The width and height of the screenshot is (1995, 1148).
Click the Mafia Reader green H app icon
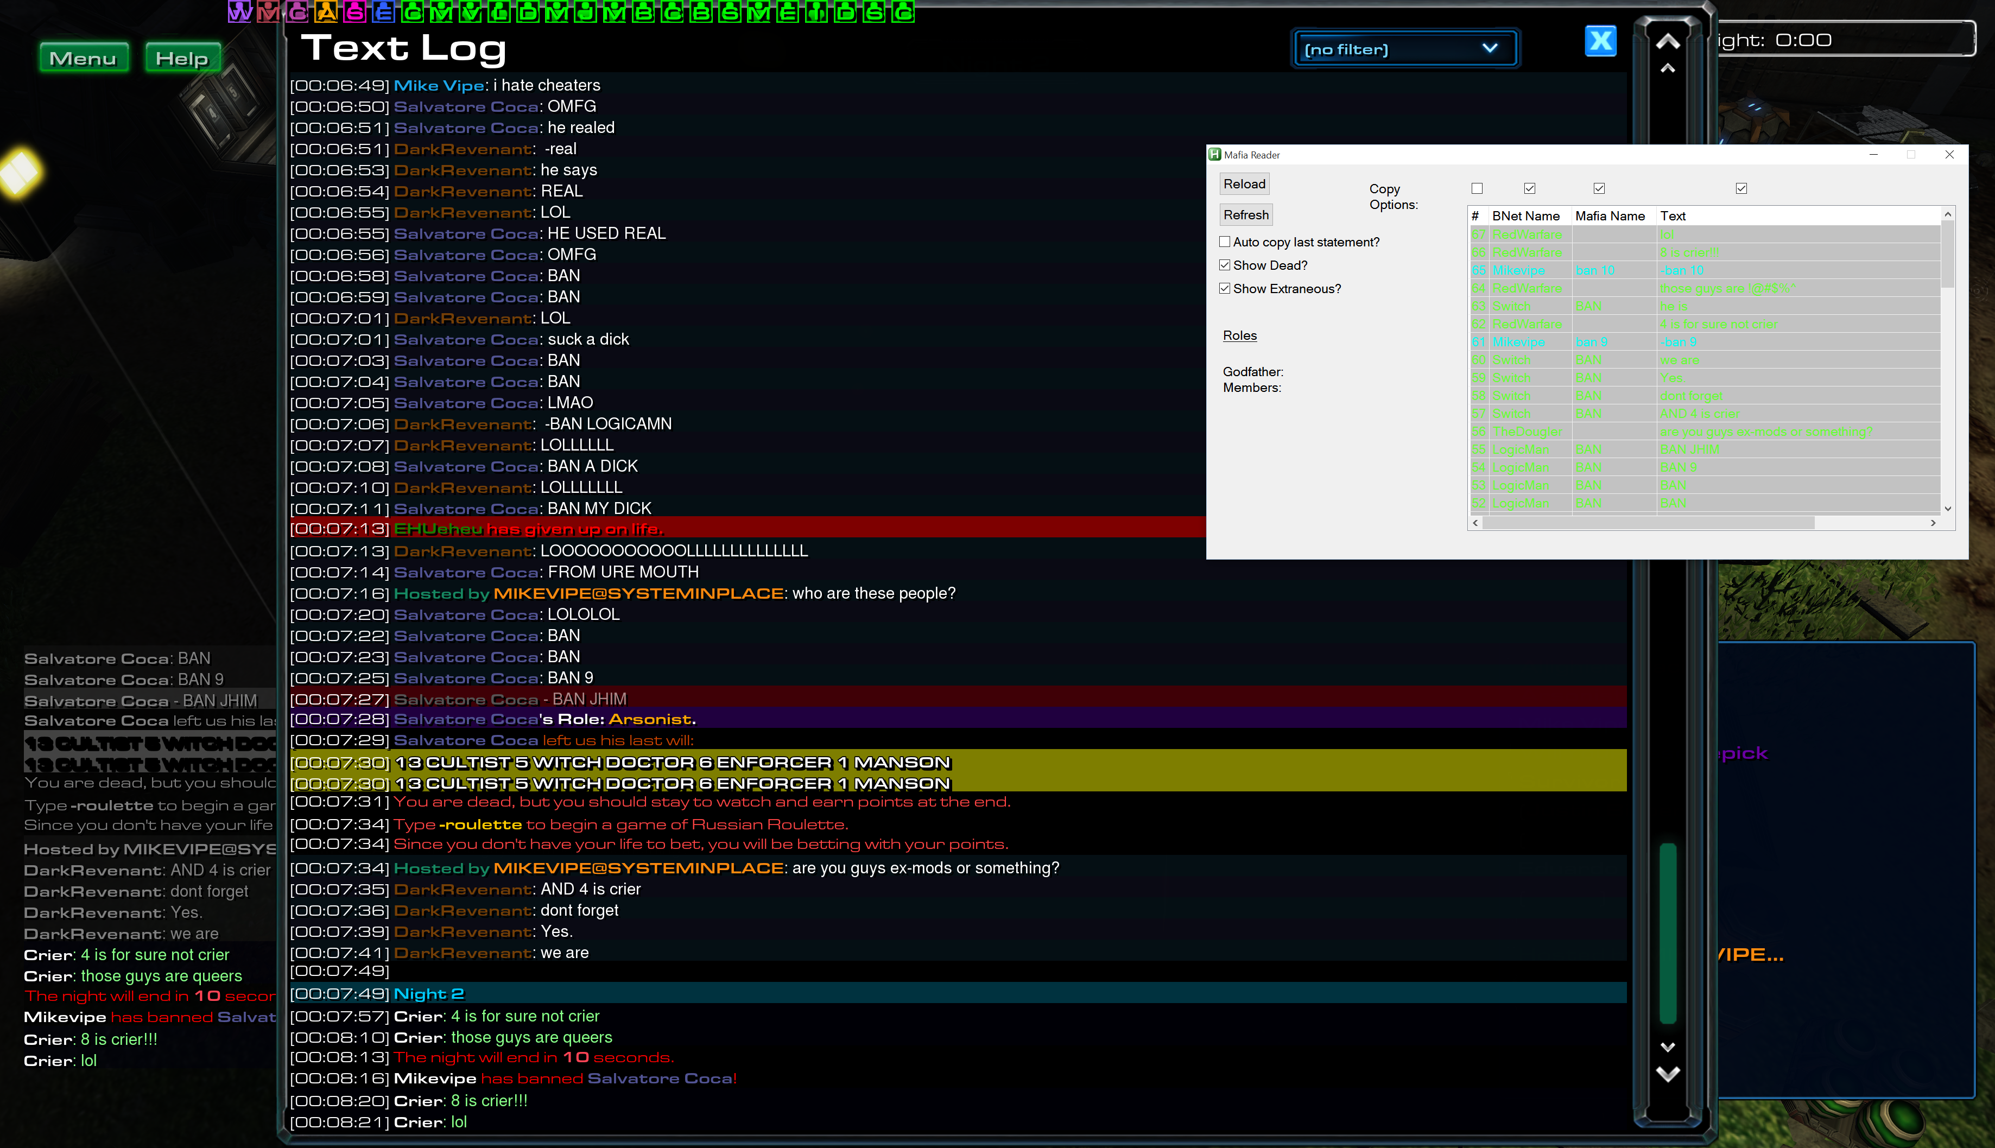coord(1215,155)
